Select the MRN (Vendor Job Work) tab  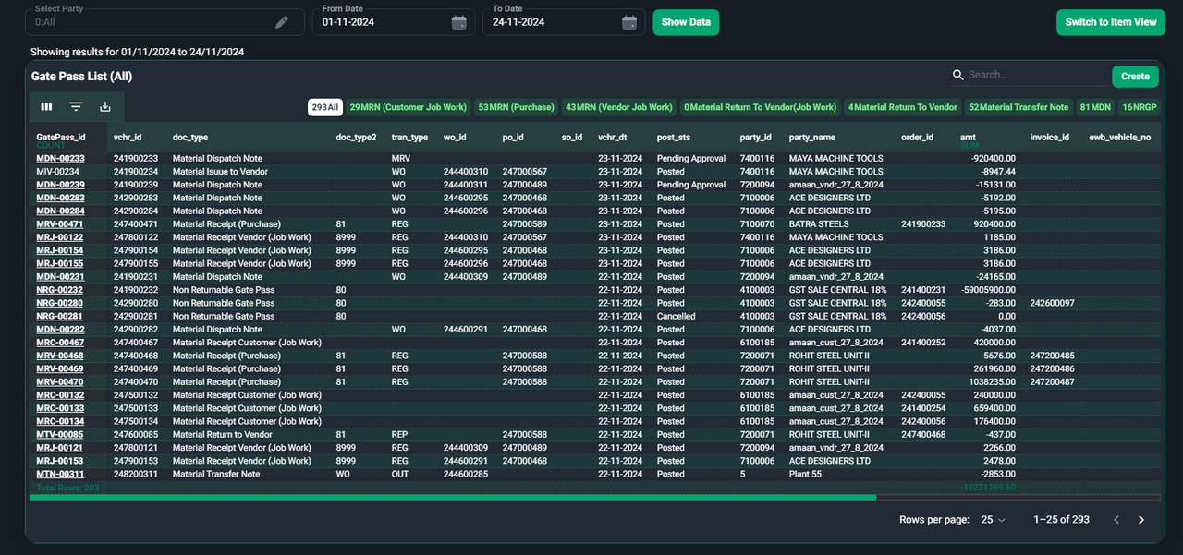(618, 107)
